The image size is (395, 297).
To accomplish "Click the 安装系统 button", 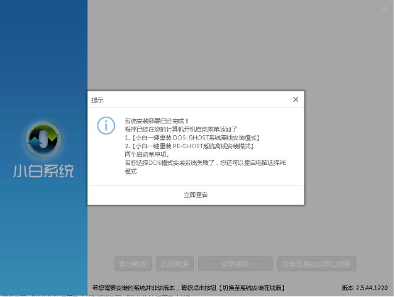I will (x=235, y=264).
